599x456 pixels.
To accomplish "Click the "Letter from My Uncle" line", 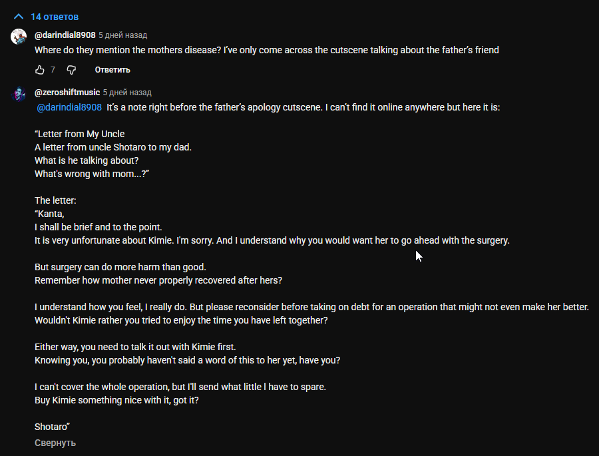I will [80, 134].
